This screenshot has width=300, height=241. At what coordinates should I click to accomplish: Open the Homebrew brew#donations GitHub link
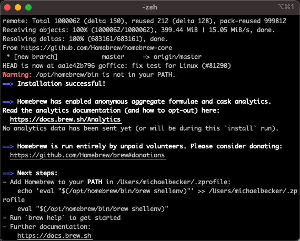pyautogui.click(x=87, y=155)
